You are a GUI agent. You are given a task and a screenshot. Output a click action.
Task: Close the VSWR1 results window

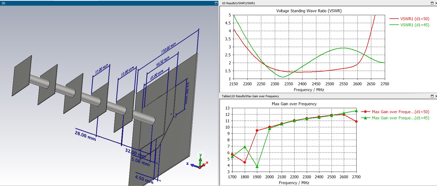436,3
